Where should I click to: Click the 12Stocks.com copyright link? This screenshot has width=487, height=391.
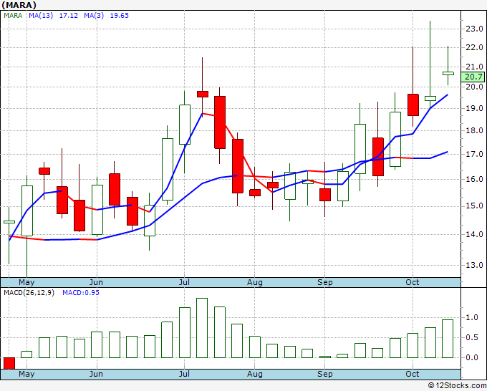pos(457,385)
